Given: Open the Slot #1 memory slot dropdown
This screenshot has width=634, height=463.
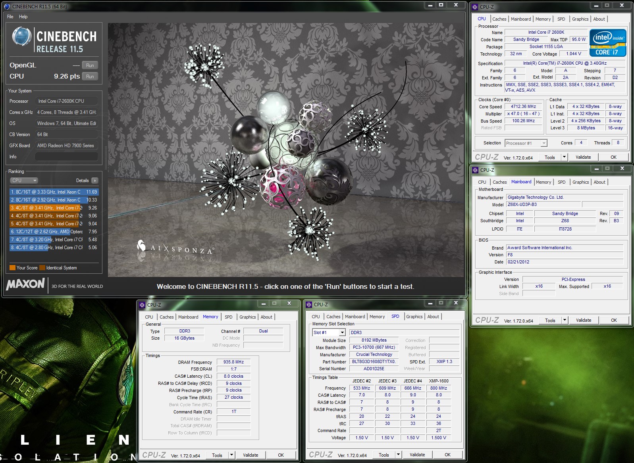Looking at the screenshot, I should coord(328,332).
